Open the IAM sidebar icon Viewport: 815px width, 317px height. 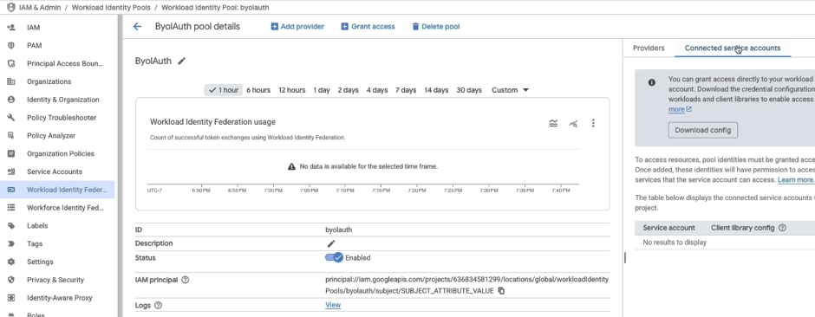click(x=11, y=28)
